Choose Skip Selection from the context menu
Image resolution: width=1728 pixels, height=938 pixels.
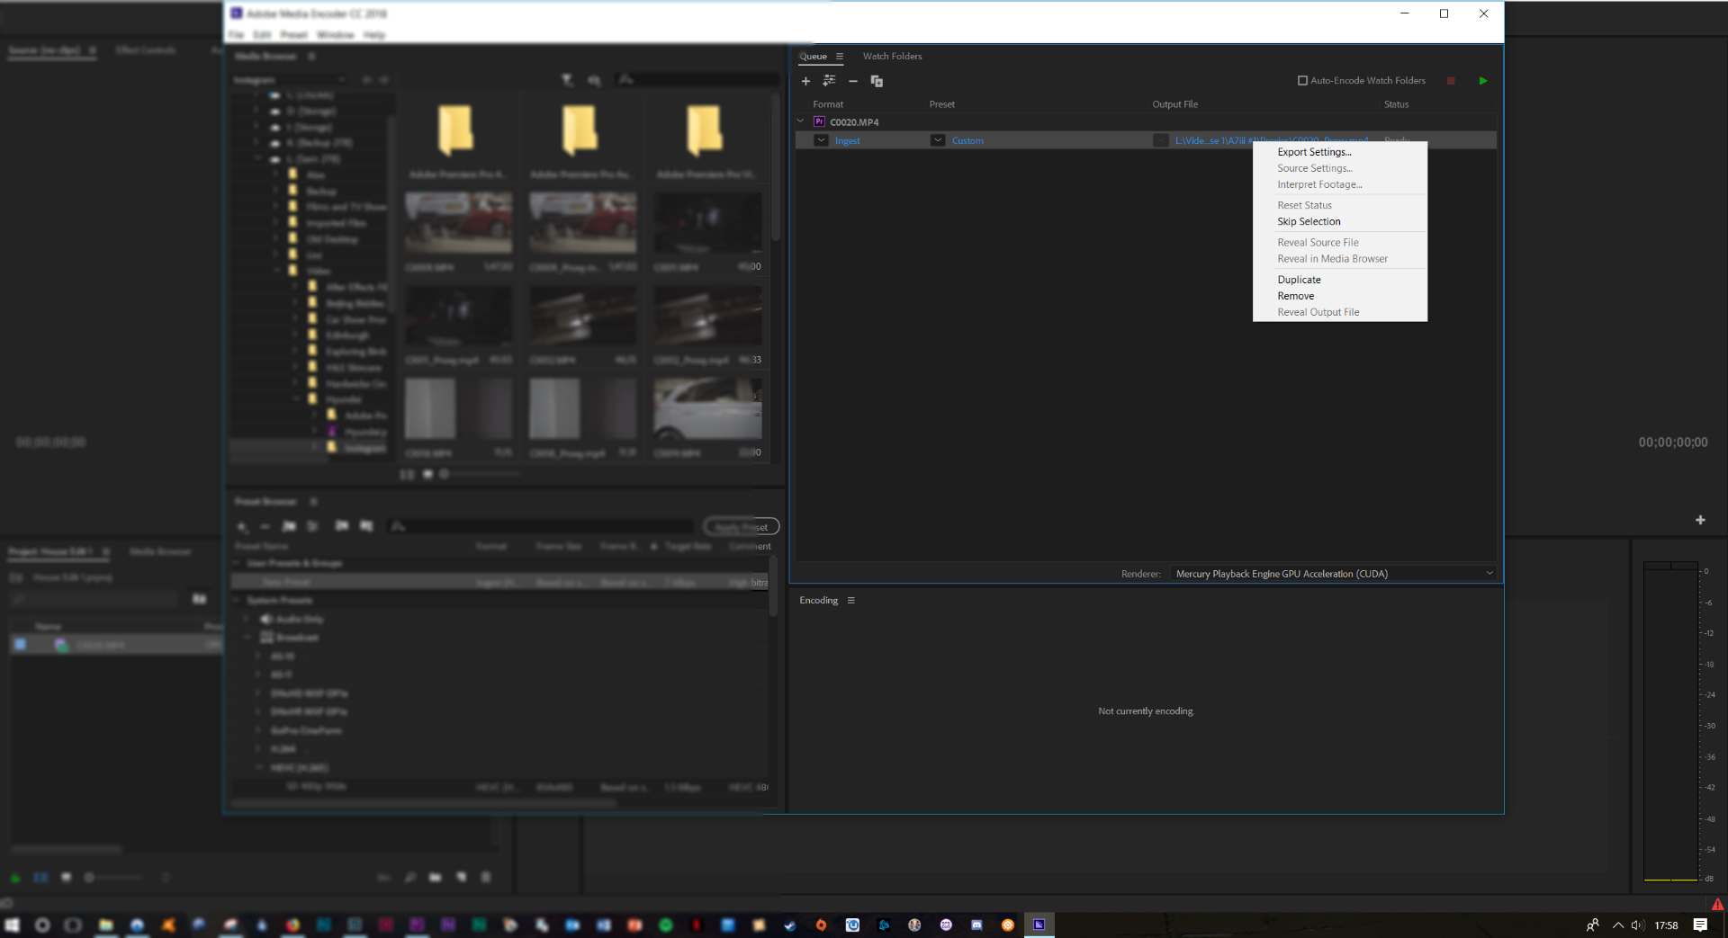pos(1309,221)
